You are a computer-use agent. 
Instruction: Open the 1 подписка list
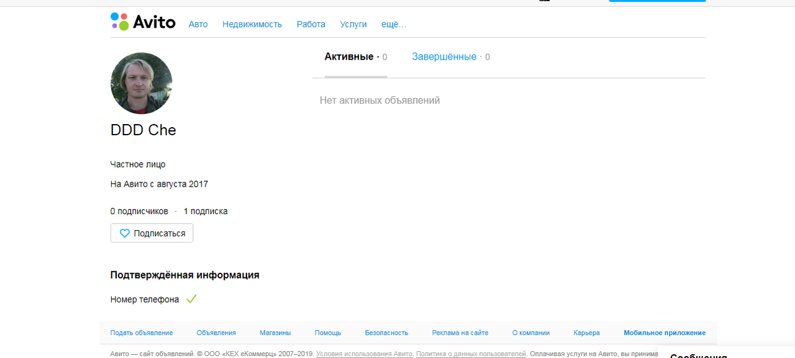click(x=206, y=212)
